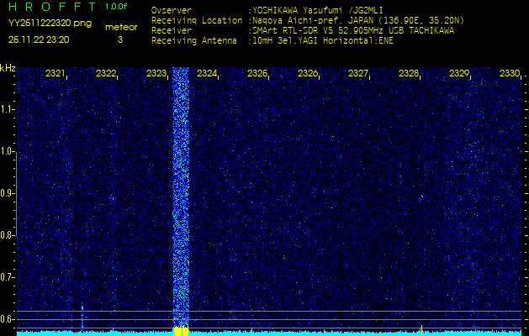Click the date 26.11.22 23:20 text
The image size is (529, 336).
[39, 39]
